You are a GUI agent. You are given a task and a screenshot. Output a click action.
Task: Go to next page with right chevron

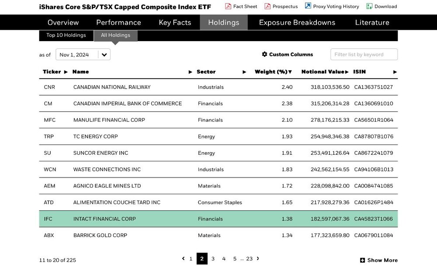pyautogui.click(x=258, y=258)
